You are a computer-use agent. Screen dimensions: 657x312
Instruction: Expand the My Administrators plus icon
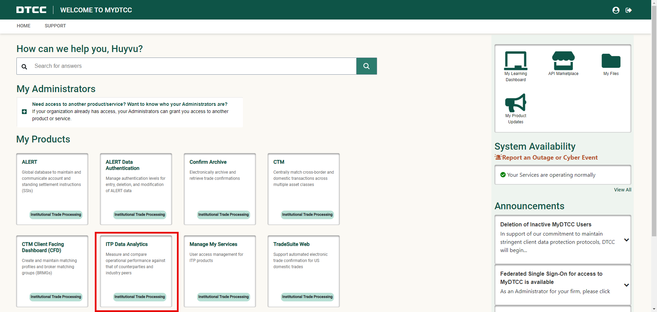[x=24, y=112]
